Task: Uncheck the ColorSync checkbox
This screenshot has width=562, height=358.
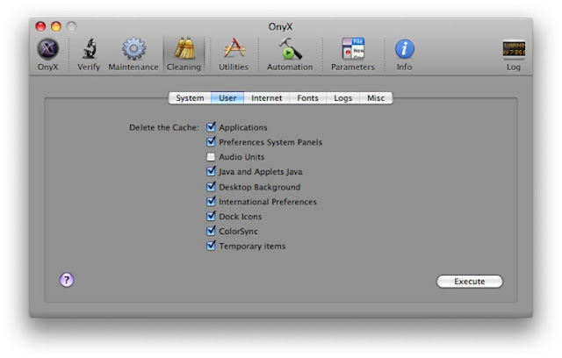Action: pyautogui.click(x=211, y=231)
